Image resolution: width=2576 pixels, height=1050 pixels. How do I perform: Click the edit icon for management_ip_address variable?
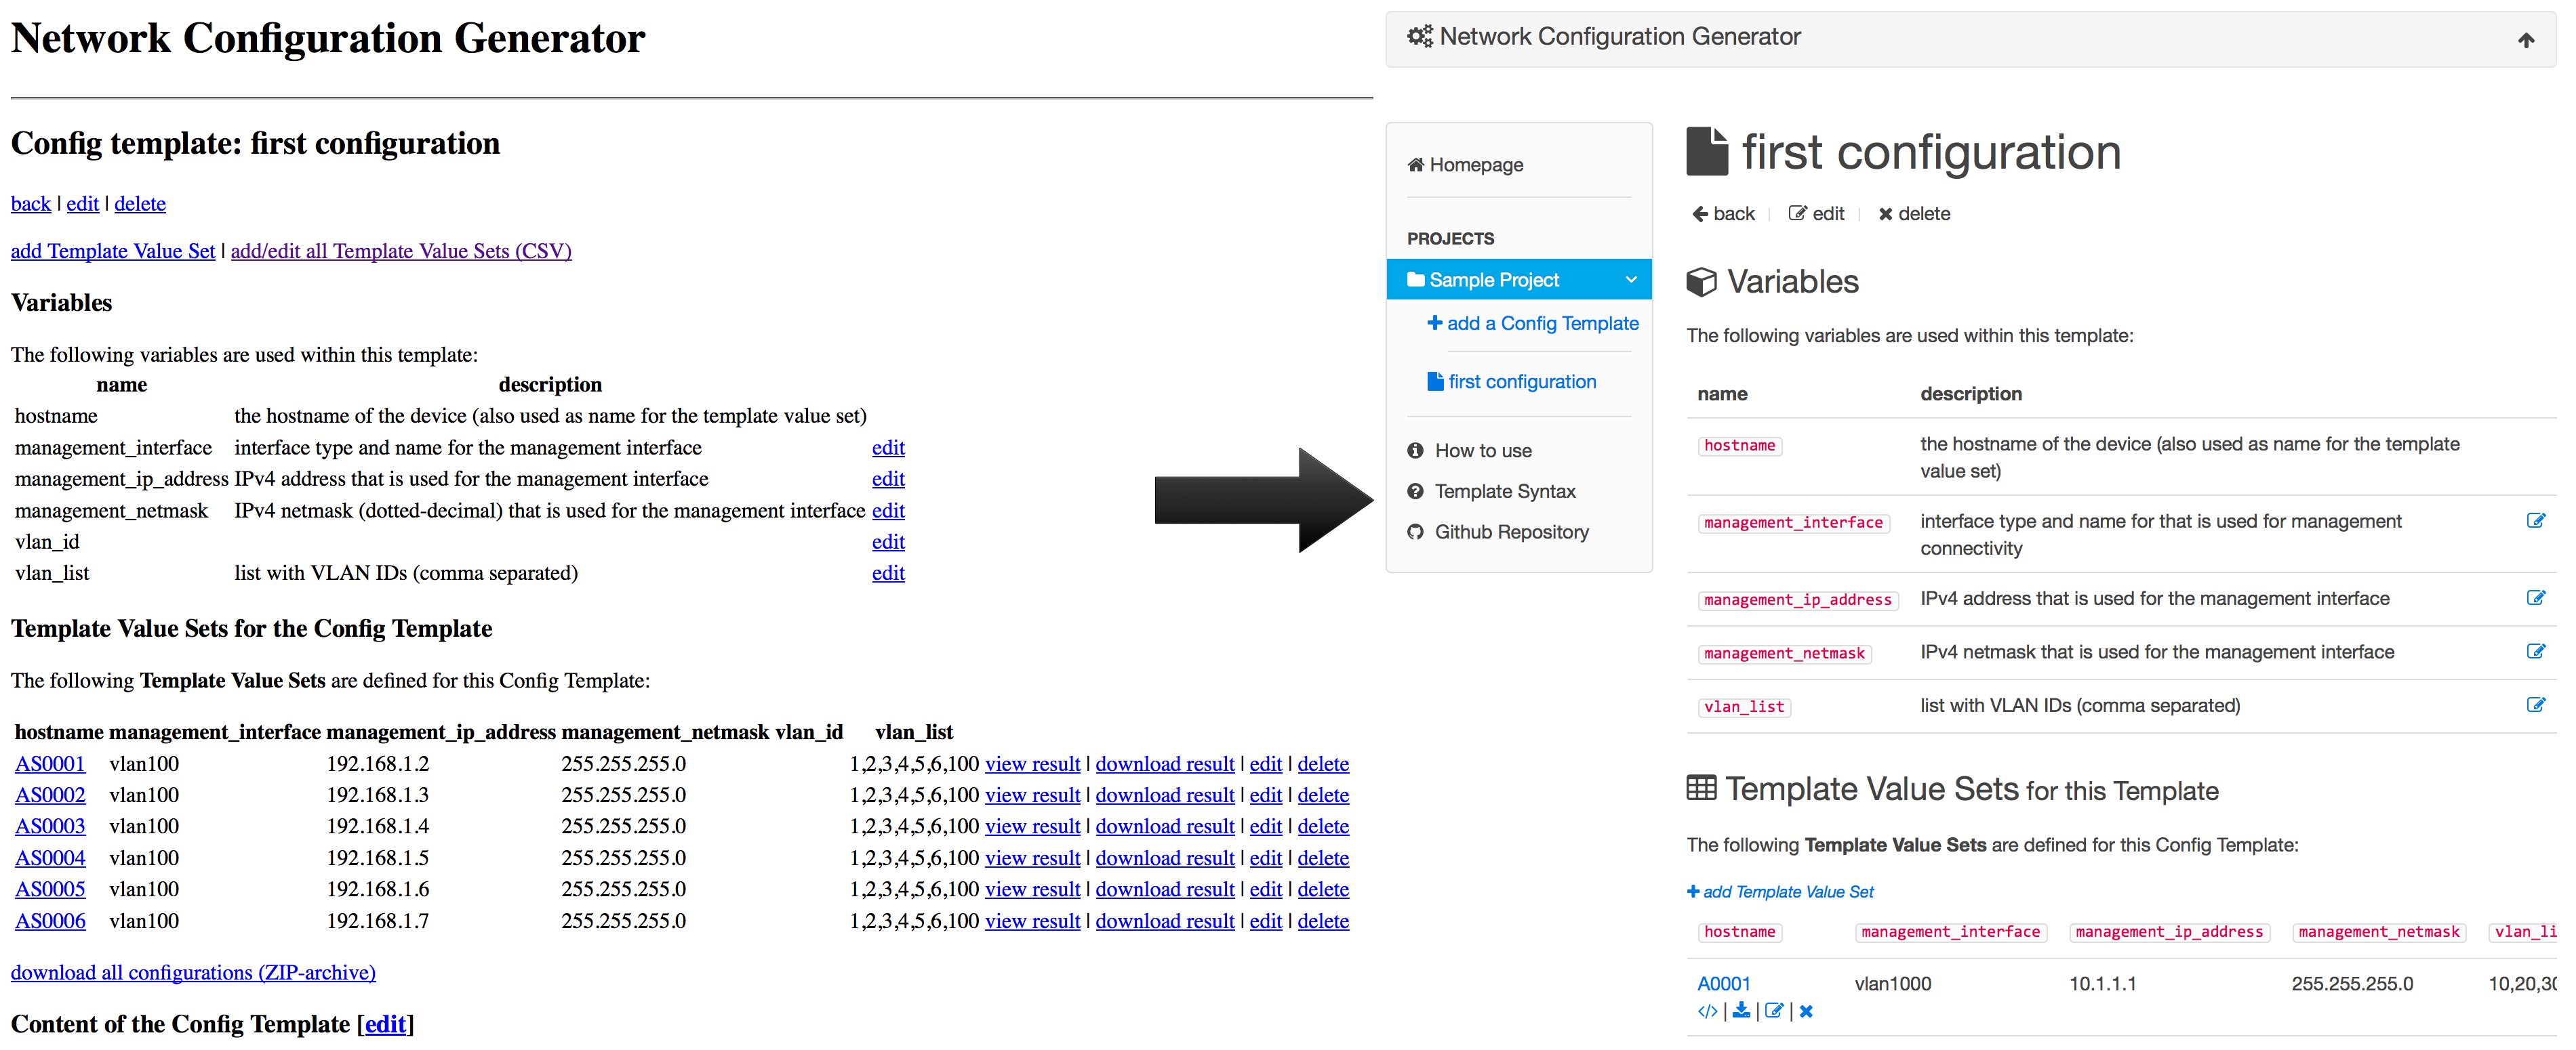click(2535, 597)
